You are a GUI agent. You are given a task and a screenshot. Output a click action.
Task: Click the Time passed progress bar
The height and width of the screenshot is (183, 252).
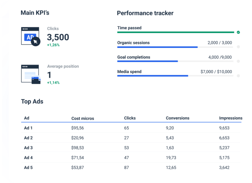pyautogui.click(x=175, y=32)
